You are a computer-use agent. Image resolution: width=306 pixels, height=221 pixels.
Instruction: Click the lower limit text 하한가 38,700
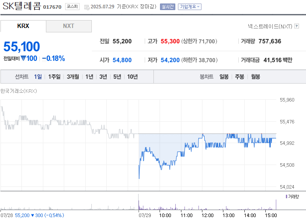point(199,60)
